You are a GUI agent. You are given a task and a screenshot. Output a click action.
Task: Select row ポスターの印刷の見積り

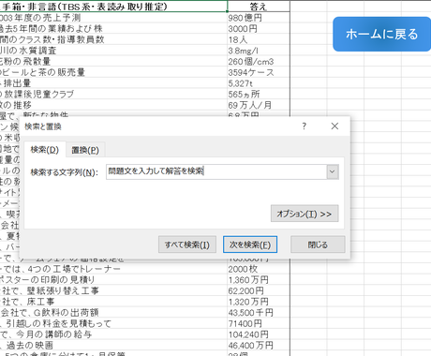[x=113, y=280]
